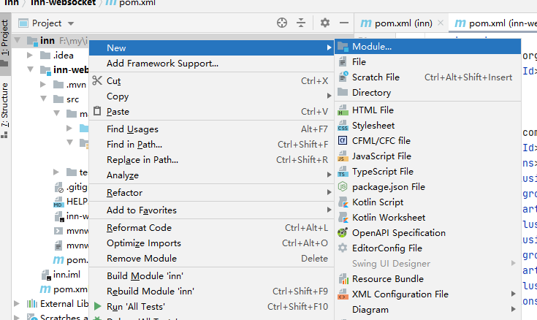Open the Refactor submenu

(x=211, y=193)
